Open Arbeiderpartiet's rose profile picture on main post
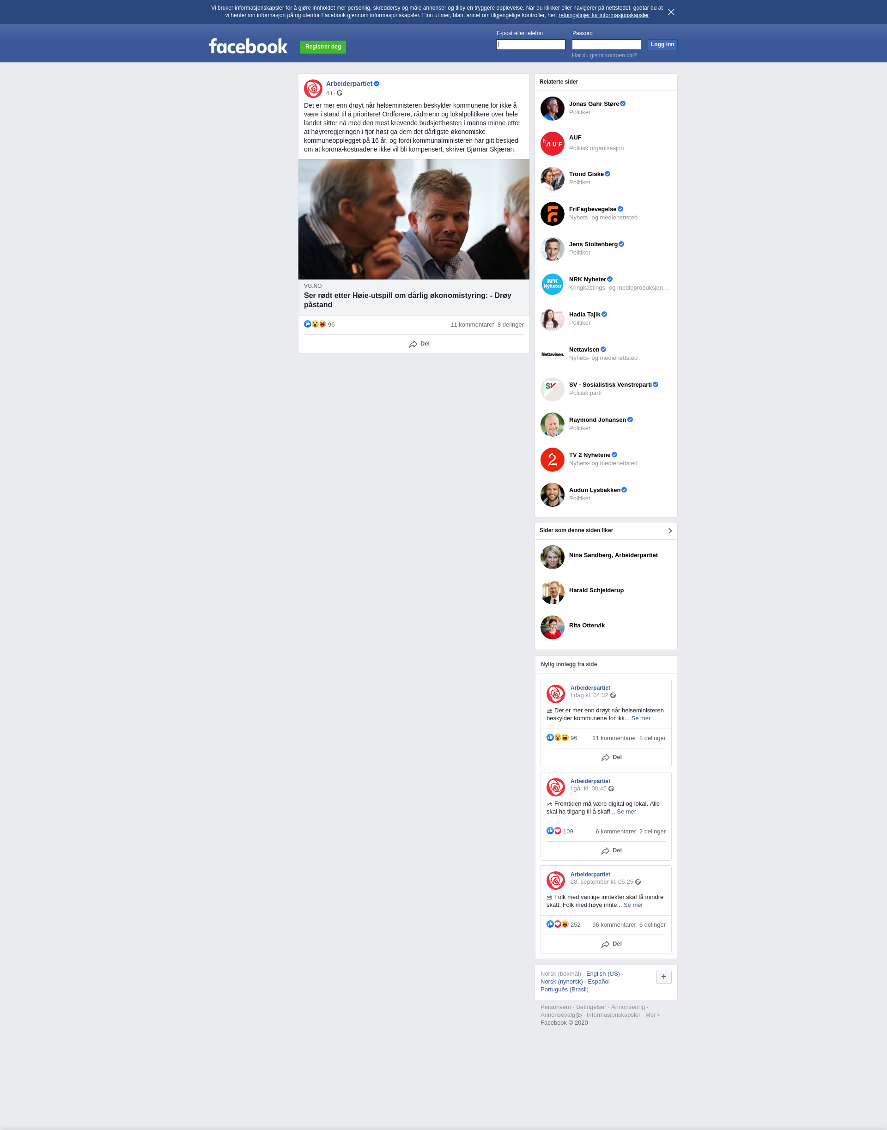 [313, 88]
